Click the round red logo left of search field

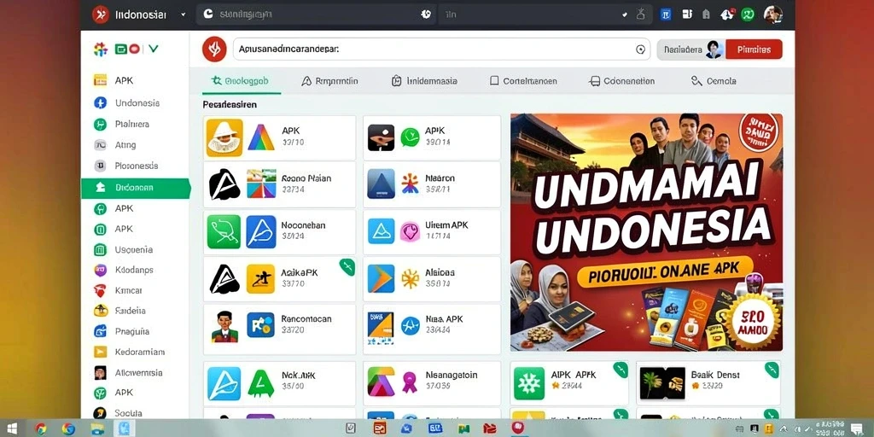[x=214, y=49]
